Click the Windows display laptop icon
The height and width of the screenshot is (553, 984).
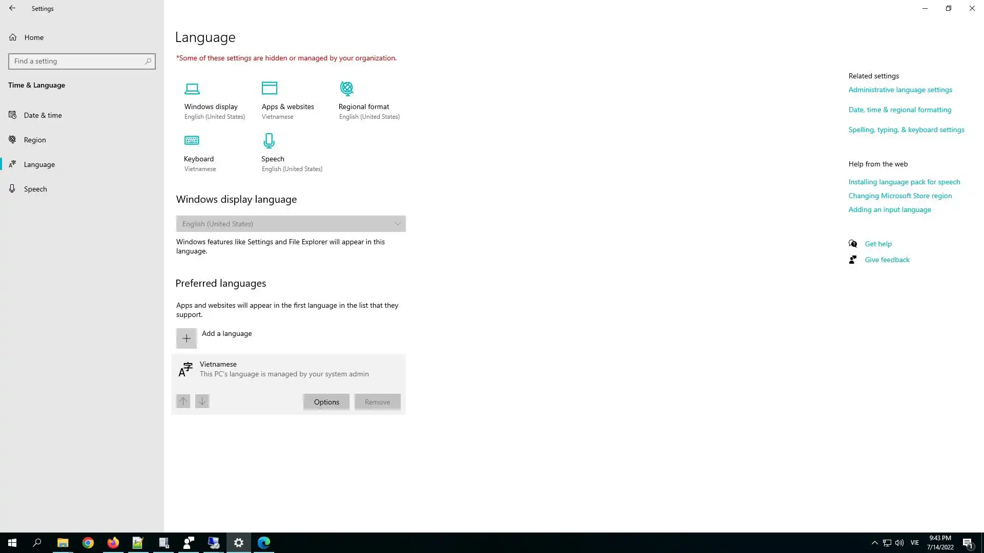(x=192, y=89)
